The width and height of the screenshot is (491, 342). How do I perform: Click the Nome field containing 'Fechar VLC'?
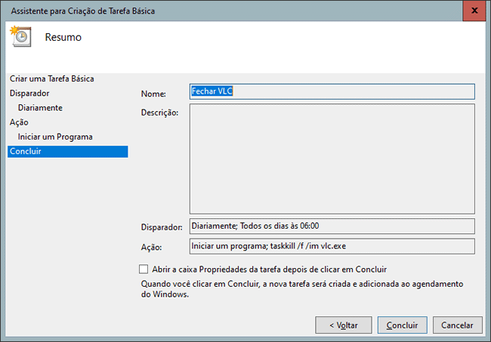click(x=332, y=91)
